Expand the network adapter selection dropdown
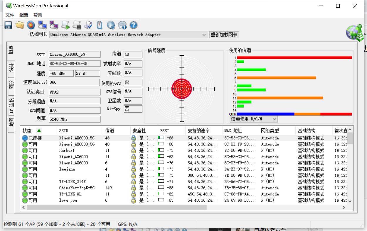Screen dimensions: 367x231 [204, 35]
